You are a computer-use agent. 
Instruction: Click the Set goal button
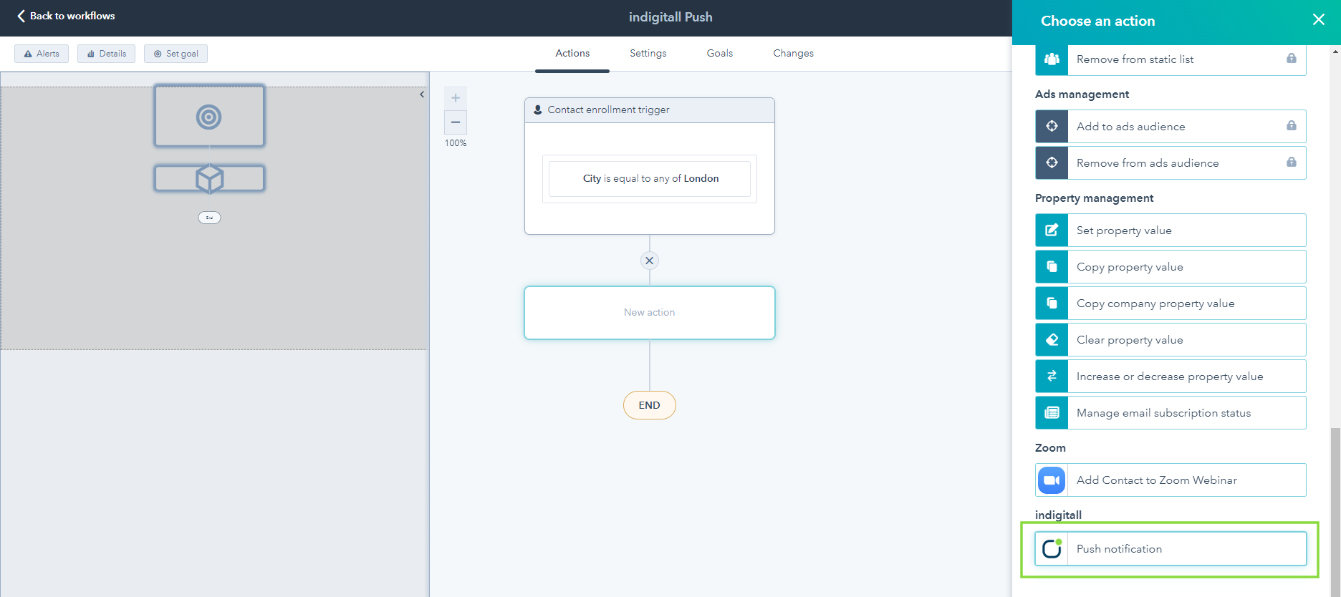tap(176, 54)
